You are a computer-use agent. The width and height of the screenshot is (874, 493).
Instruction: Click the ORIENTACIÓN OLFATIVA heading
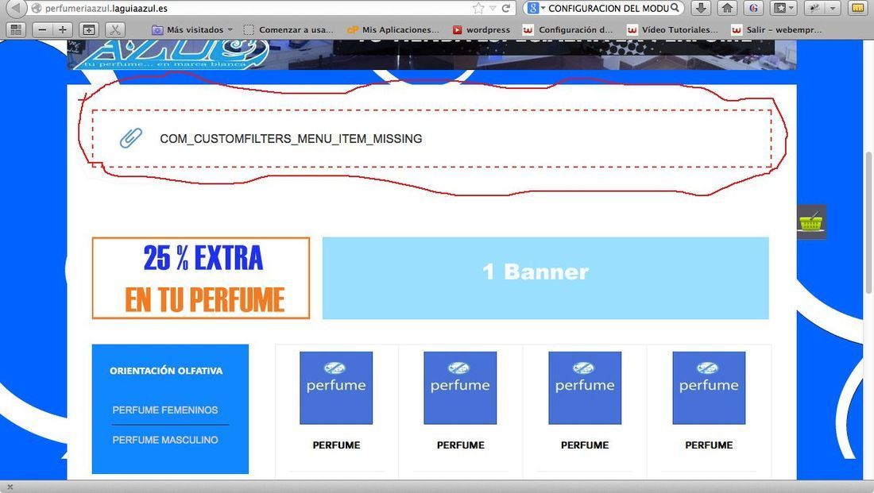tap(166, 371)
